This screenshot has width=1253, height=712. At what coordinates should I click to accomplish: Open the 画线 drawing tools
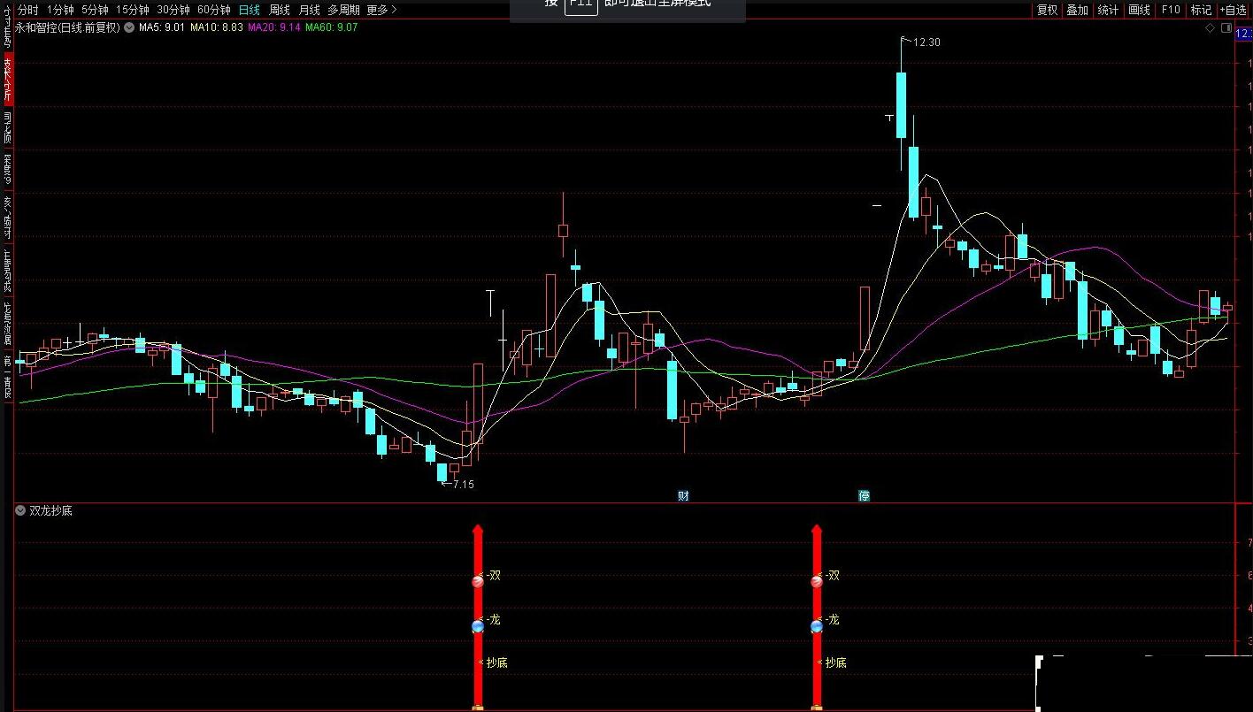point(1139,10)
